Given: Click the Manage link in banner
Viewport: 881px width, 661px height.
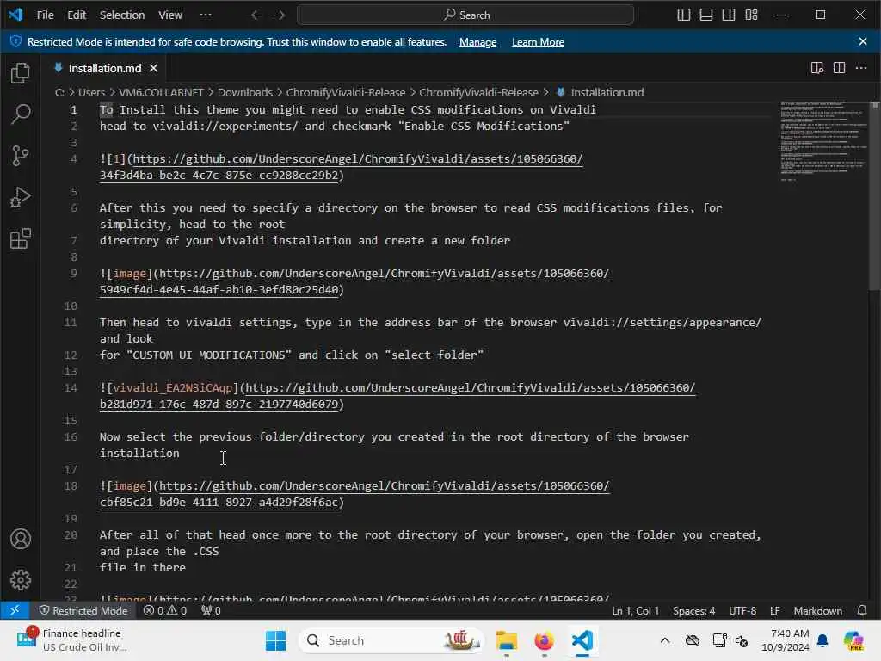Looking at the screenshot, I should click(x=477, y=42).
